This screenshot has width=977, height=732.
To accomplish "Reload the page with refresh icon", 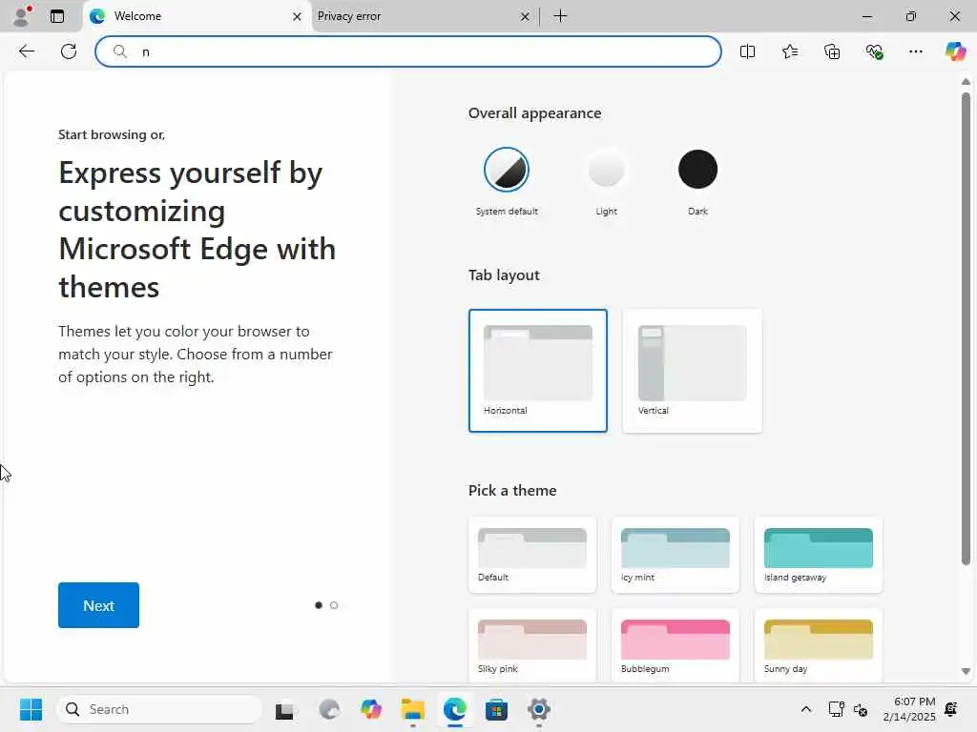I will 69,51.
